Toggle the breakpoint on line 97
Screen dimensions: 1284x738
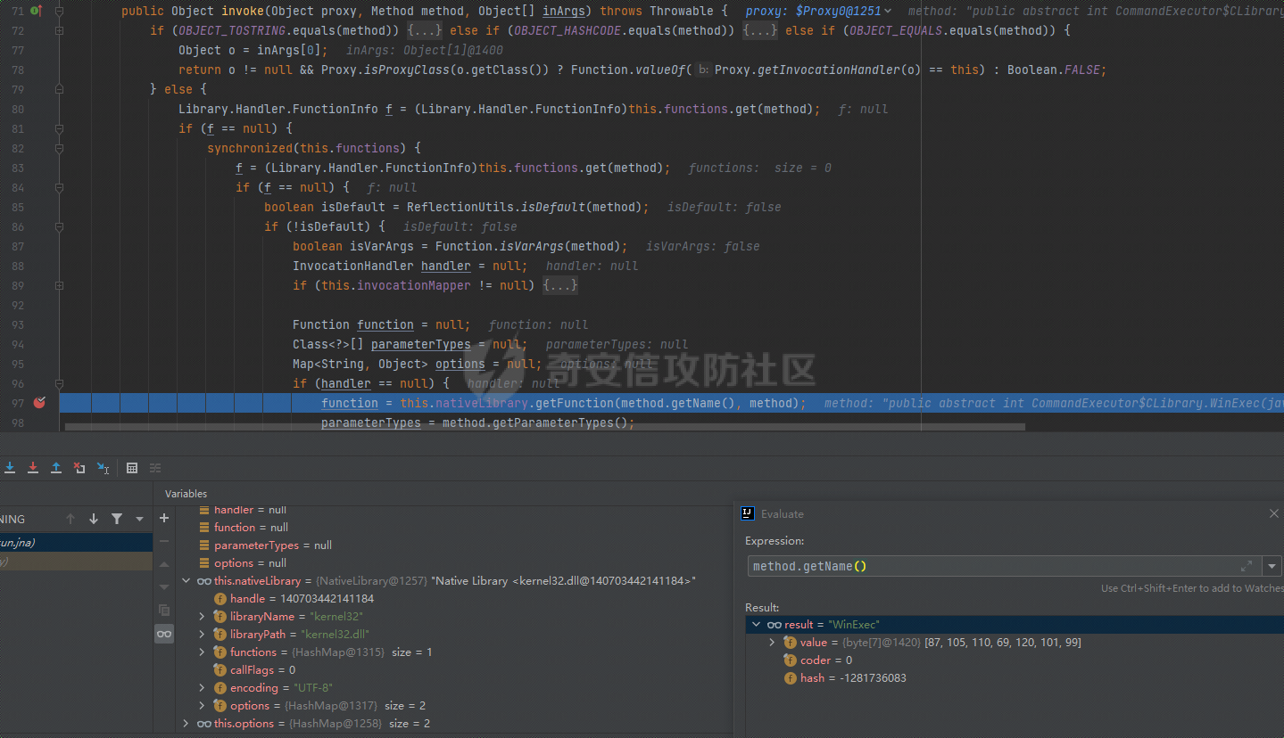(x=39, y=403)
